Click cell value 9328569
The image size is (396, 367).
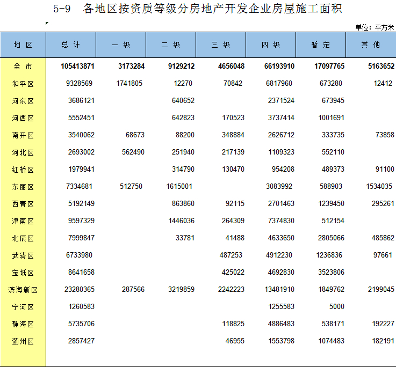coord(80,83)
